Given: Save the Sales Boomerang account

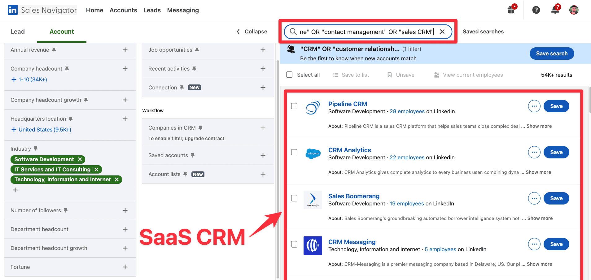Looking at the screenshot, I should pyautogui.click(x=556, y=198).
